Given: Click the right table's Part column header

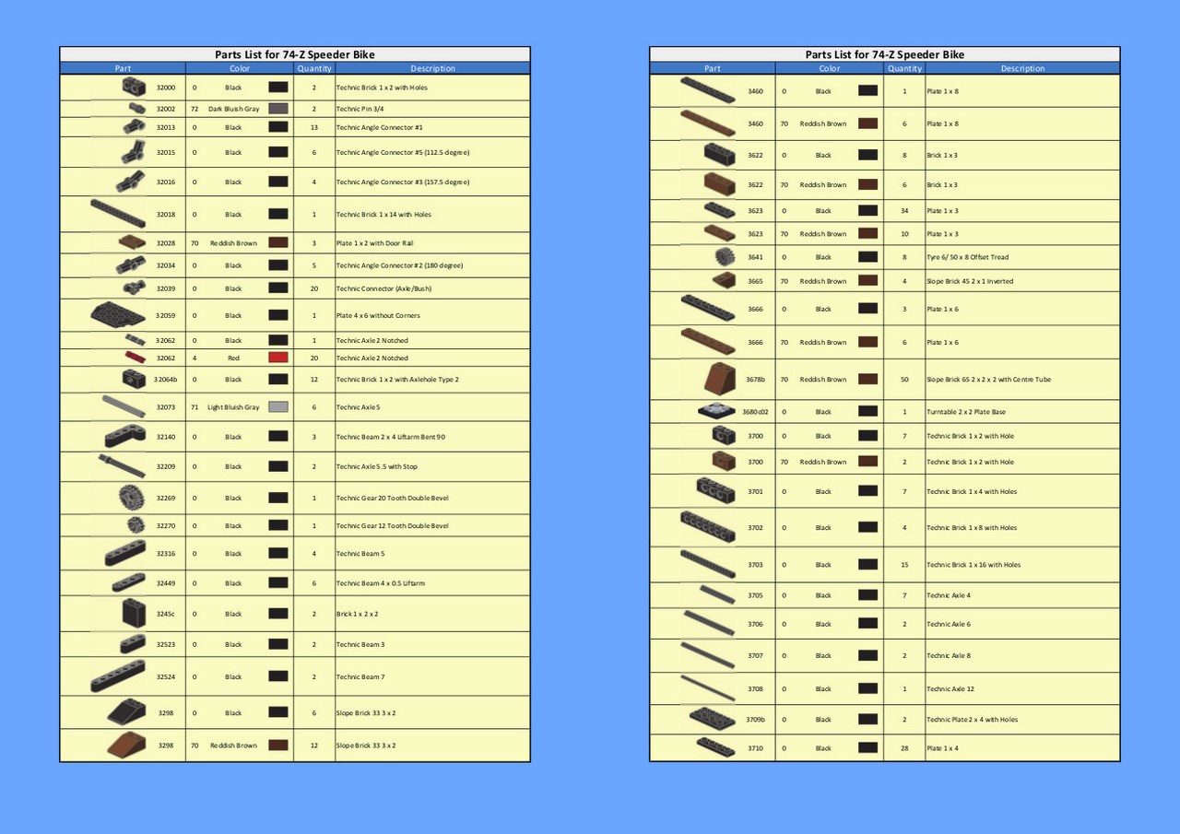Looking at the screenshot, I should [713, 68].
